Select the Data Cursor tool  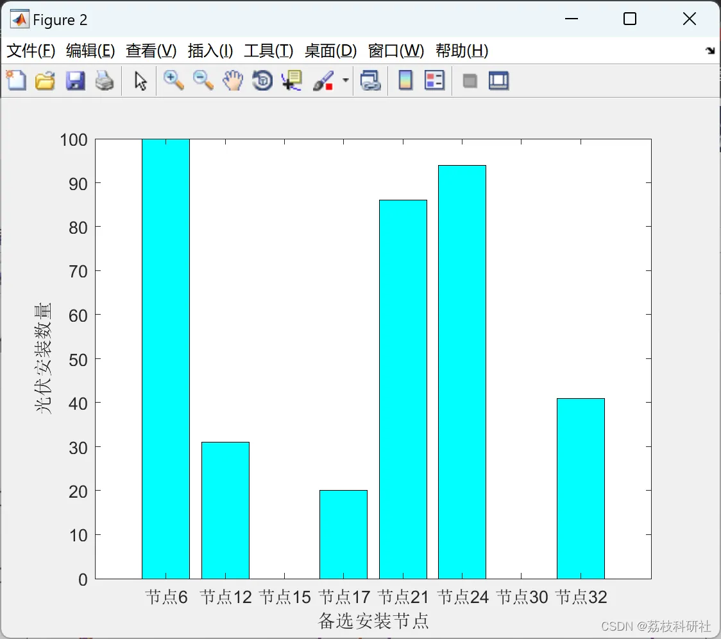tap(292, 80)
